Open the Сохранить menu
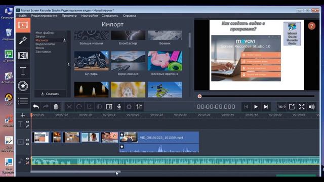The image size is (324, 182). (x=110, y=16)
